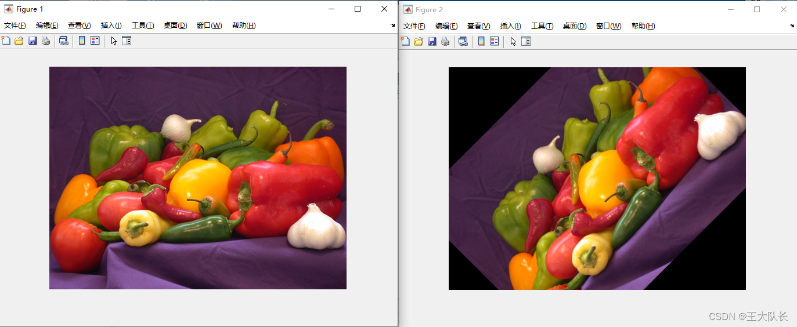The width and height of the screenshot is (797, 327).
Task: Open 插入(I) menu in Figure 1
Action: click(x=111, y=26)
